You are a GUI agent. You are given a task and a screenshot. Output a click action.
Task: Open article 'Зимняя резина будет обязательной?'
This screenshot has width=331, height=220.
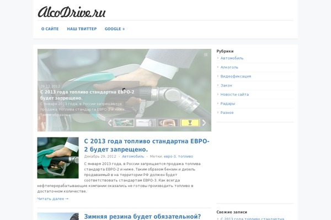click(142, 216)
